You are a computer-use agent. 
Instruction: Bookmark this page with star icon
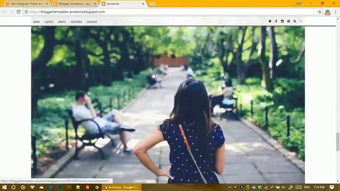[319, 12]
